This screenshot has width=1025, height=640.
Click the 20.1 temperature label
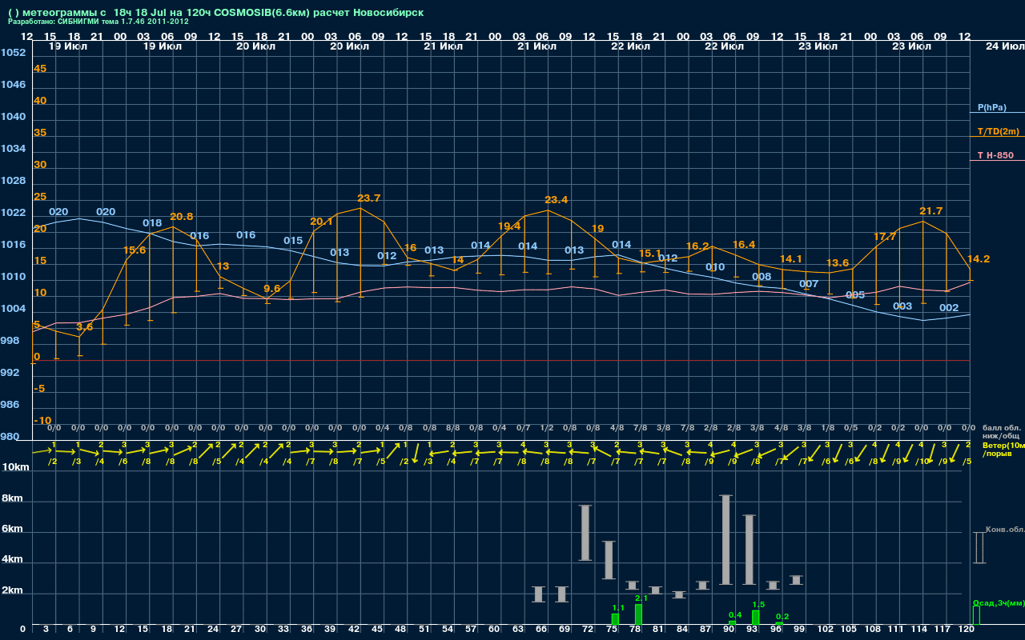click(321, 221)
